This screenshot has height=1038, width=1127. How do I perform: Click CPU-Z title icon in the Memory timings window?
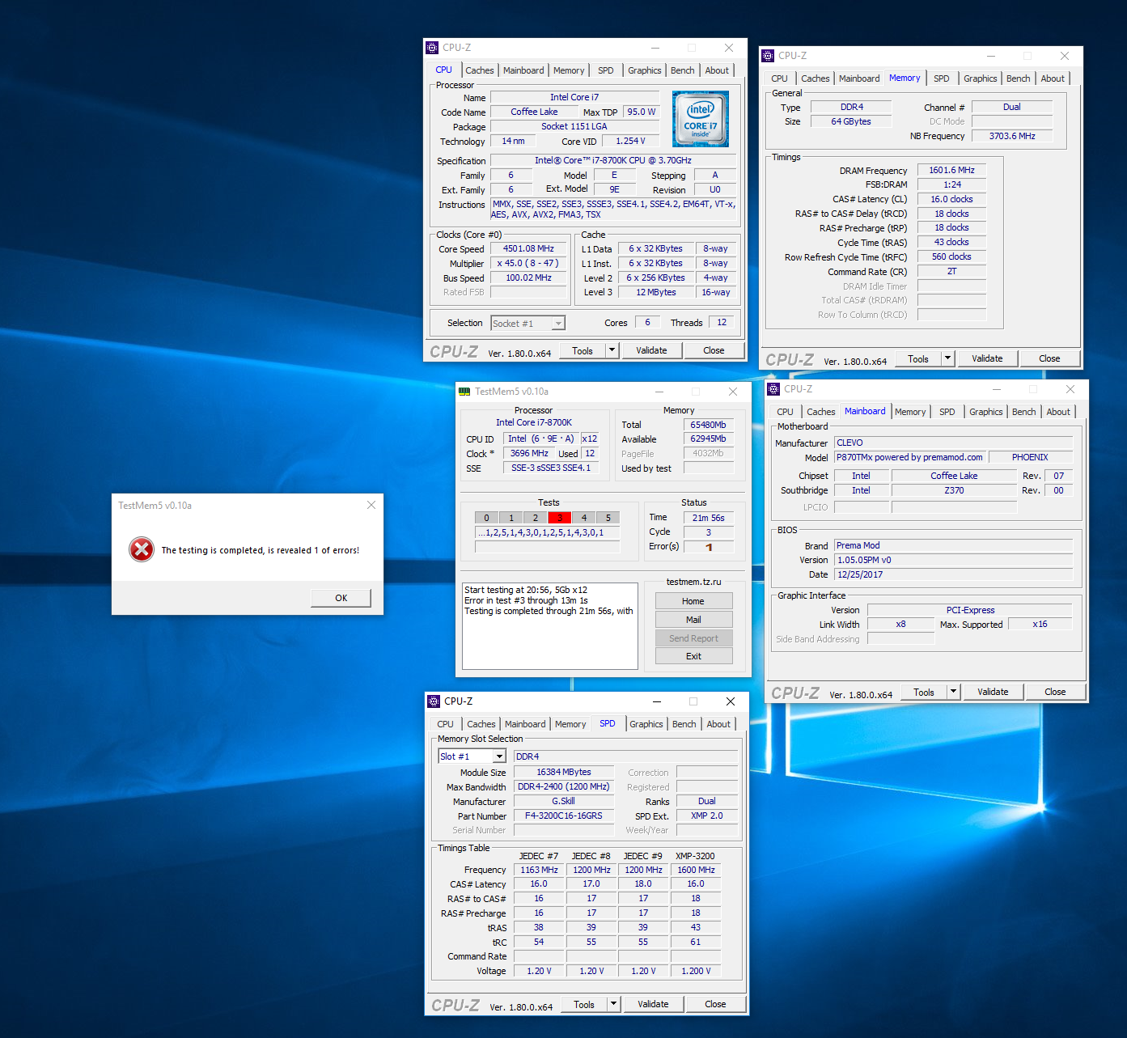(768, 56)
